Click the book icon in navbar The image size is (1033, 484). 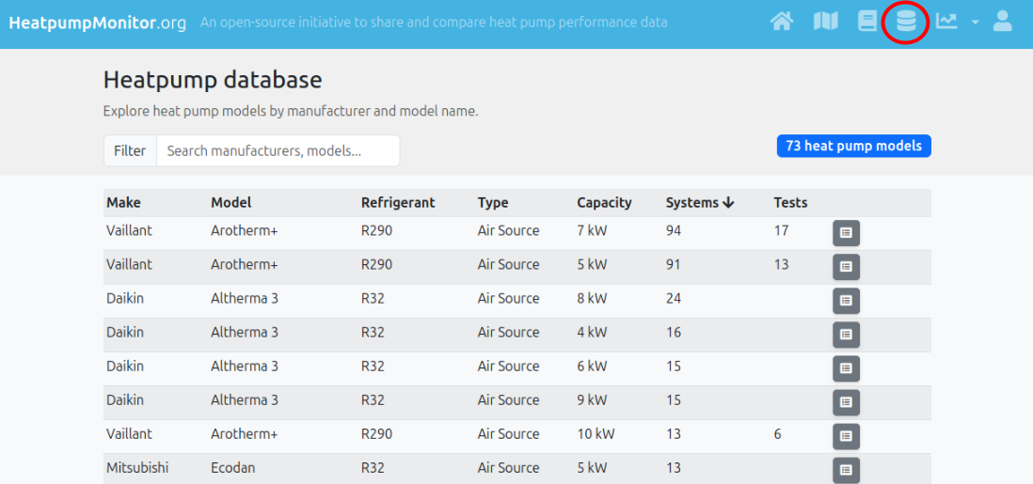click(x=866, y=21)
